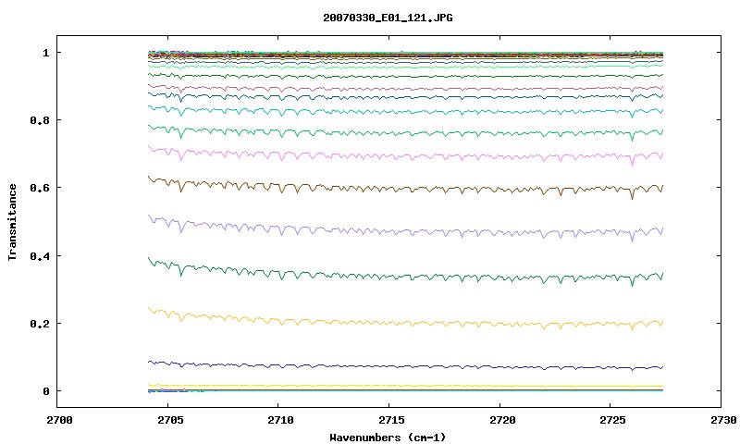Click the Wavenumbers (cm-1) axis label
The height and width of the screenshot is (444, 740).
pyautogui.click(x=388, y=437)
